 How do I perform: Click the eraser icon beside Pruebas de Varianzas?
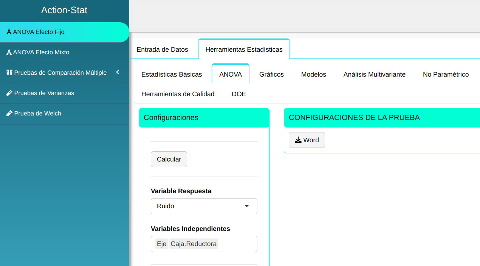[9, 93]
